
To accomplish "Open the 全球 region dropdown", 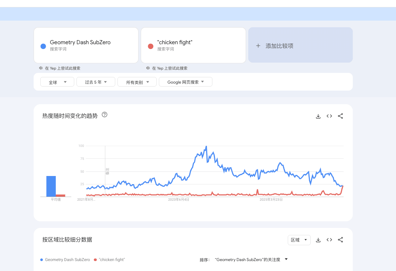I will pyautogui.click(x=57, y=82).
